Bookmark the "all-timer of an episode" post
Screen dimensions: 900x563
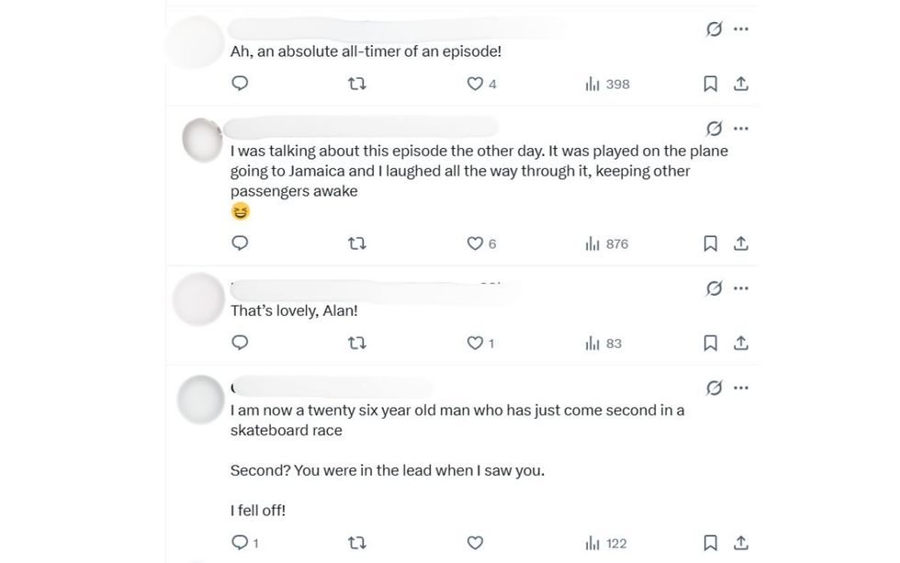click(710, 84)
